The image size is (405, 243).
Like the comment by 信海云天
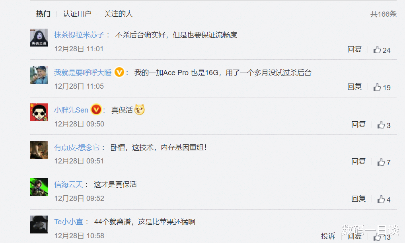coord(380,199)
